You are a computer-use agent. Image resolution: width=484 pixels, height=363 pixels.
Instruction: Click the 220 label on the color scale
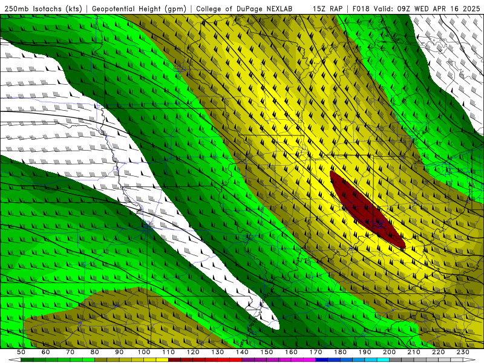point(438,352)
